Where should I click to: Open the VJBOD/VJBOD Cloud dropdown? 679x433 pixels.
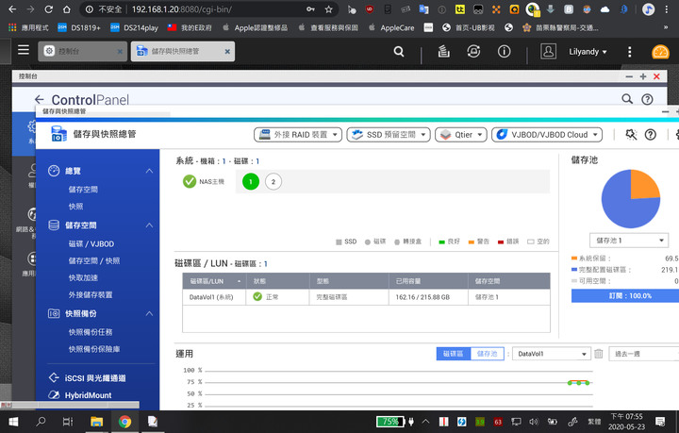(547, 135)
